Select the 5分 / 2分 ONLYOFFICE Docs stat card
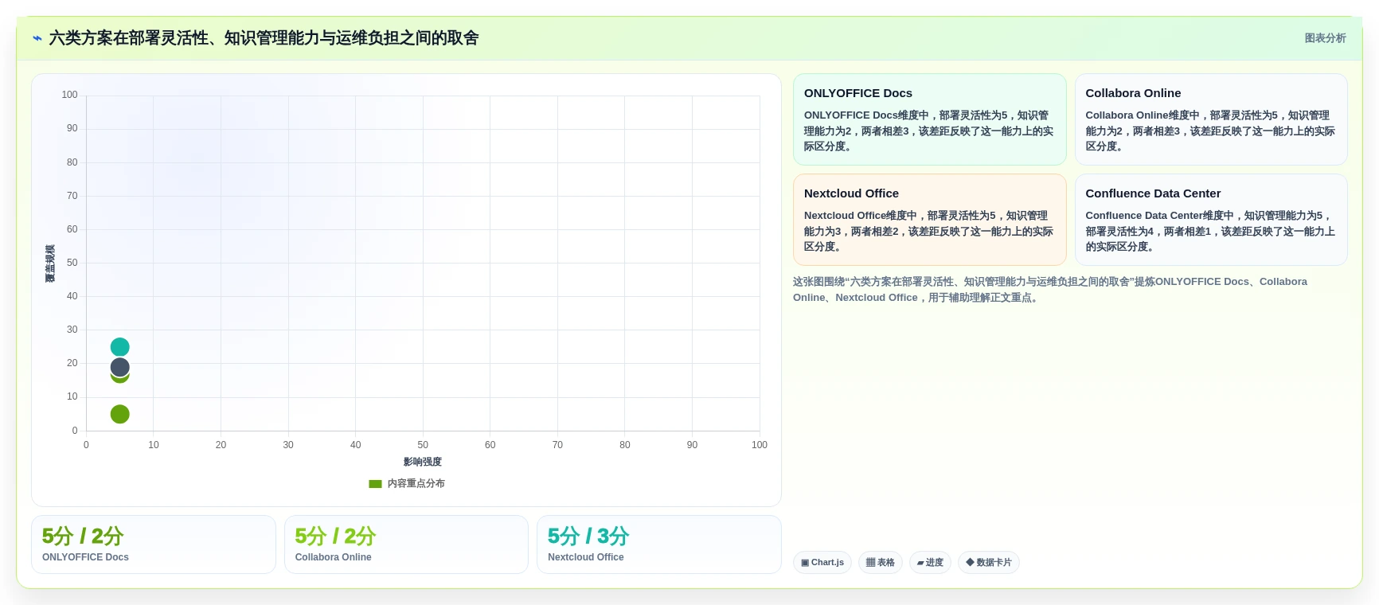 pos(154,544)
